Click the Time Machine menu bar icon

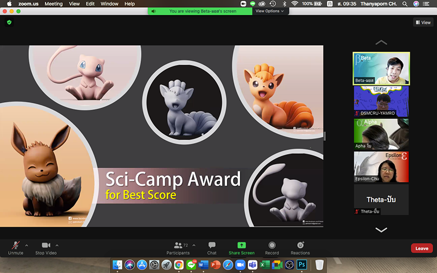click(x=273, y=4)
